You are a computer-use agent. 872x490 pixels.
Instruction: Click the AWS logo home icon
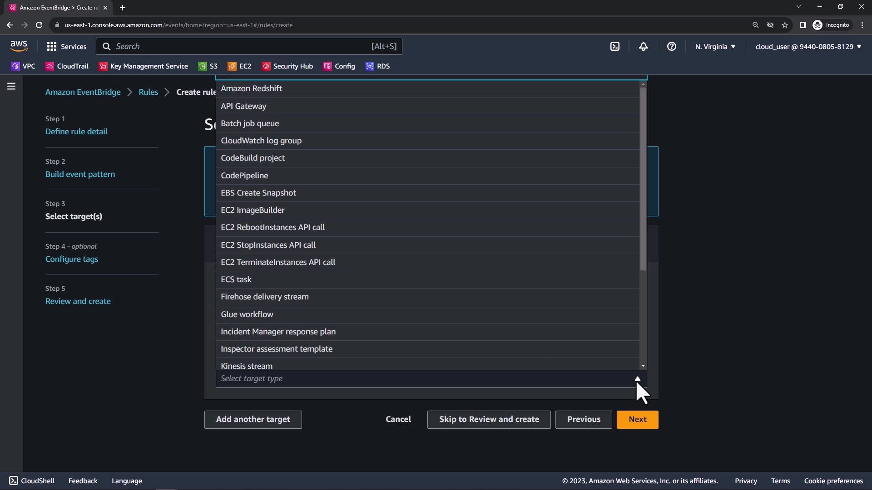pyautogui.click(x=19, y=46)
